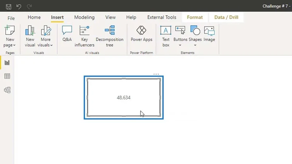Viewport: 292px width, 164px height.
Task: Open the Format ribbon tab
Action: pos(195,17)
